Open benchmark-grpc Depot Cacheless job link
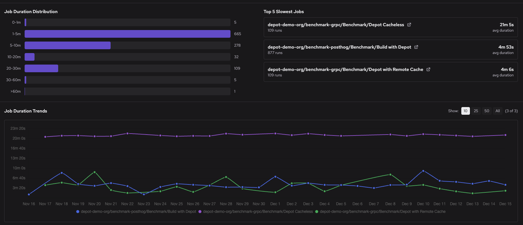This screenshot has height=225, width=523. click(336, 25)
